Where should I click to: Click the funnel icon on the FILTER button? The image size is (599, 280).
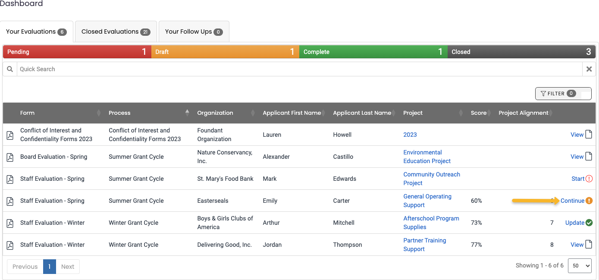point(543,93)
